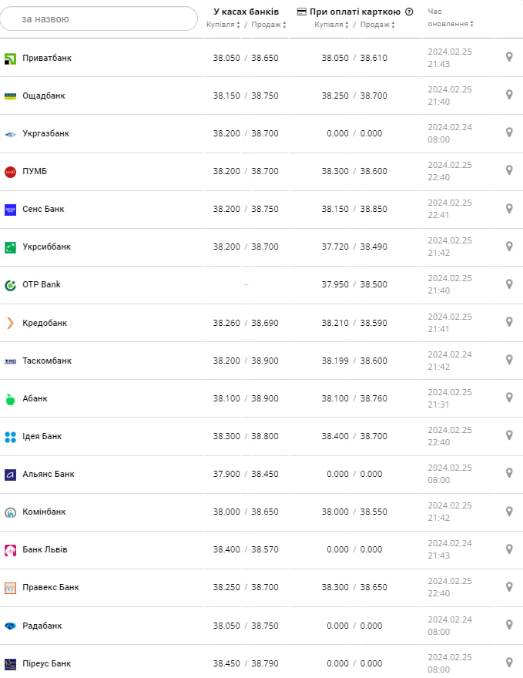This screenshot has width=523, height=678.
Task: Open the location pin for Абанк
Action: tap(509, 398)
